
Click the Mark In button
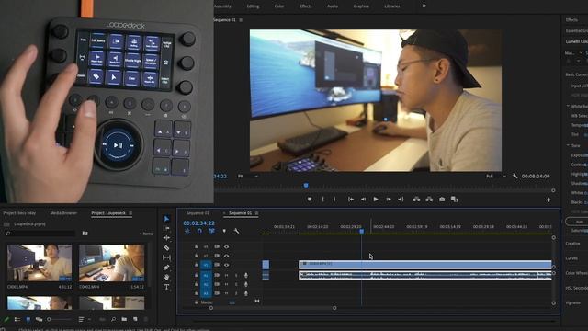click(322, 200)
